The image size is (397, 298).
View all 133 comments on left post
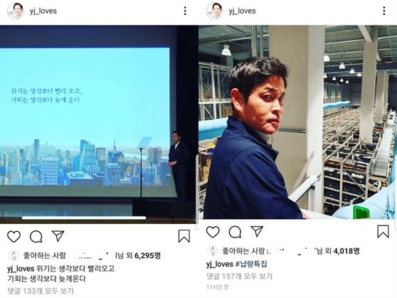point(41,291)
